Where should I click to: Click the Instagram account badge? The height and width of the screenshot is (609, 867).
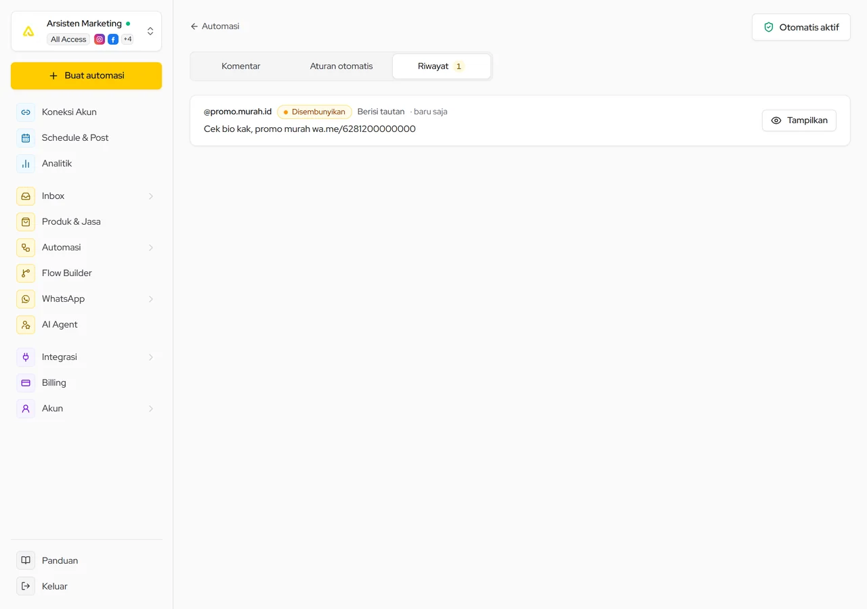click(100, 39)
